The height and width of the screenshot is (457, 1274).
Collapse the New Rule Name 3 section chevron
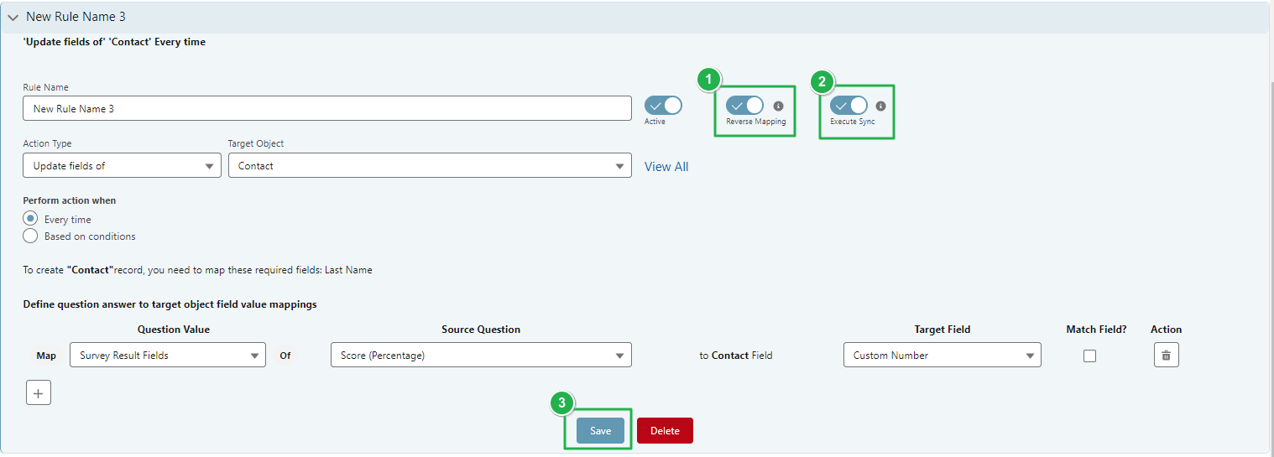13,18
